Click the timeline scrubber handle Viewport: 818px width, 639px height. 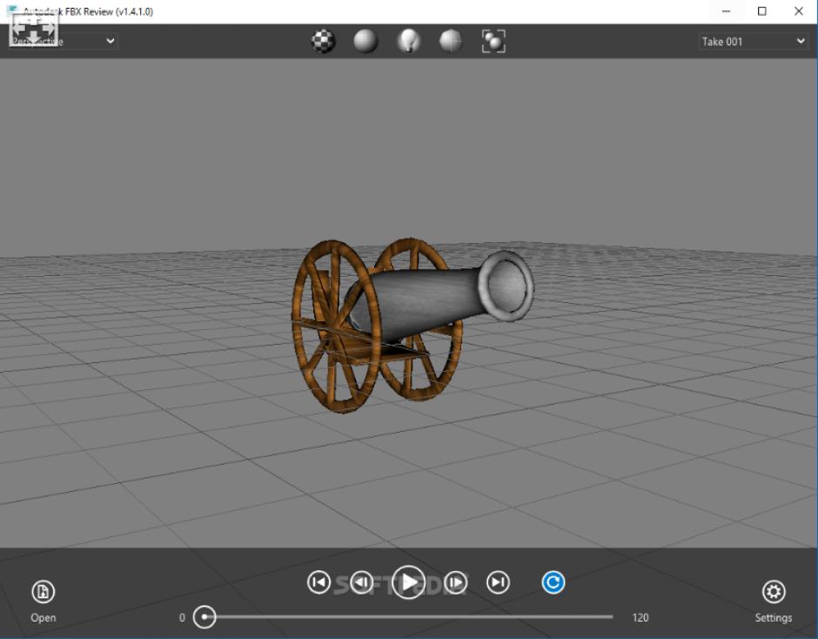[x=204, y=617]
